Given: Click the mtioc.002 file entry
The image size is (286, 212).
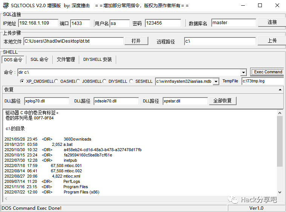Looking at the screenshot, I should [x=73, y=171].
